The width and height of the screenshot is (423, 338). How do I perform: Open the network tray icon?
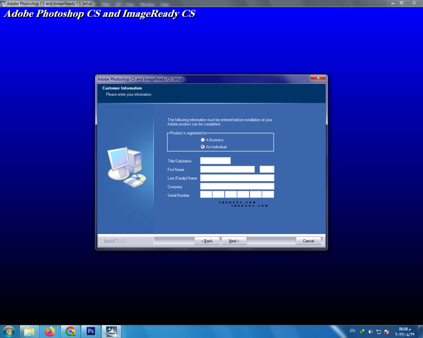tap(379, 332)
